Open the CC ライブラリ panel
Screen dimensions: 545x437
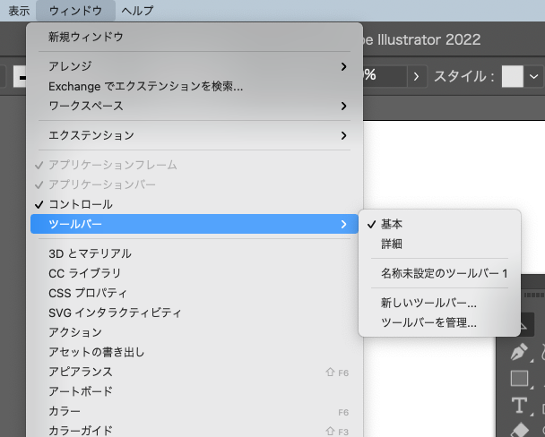[x=85, y=273]
